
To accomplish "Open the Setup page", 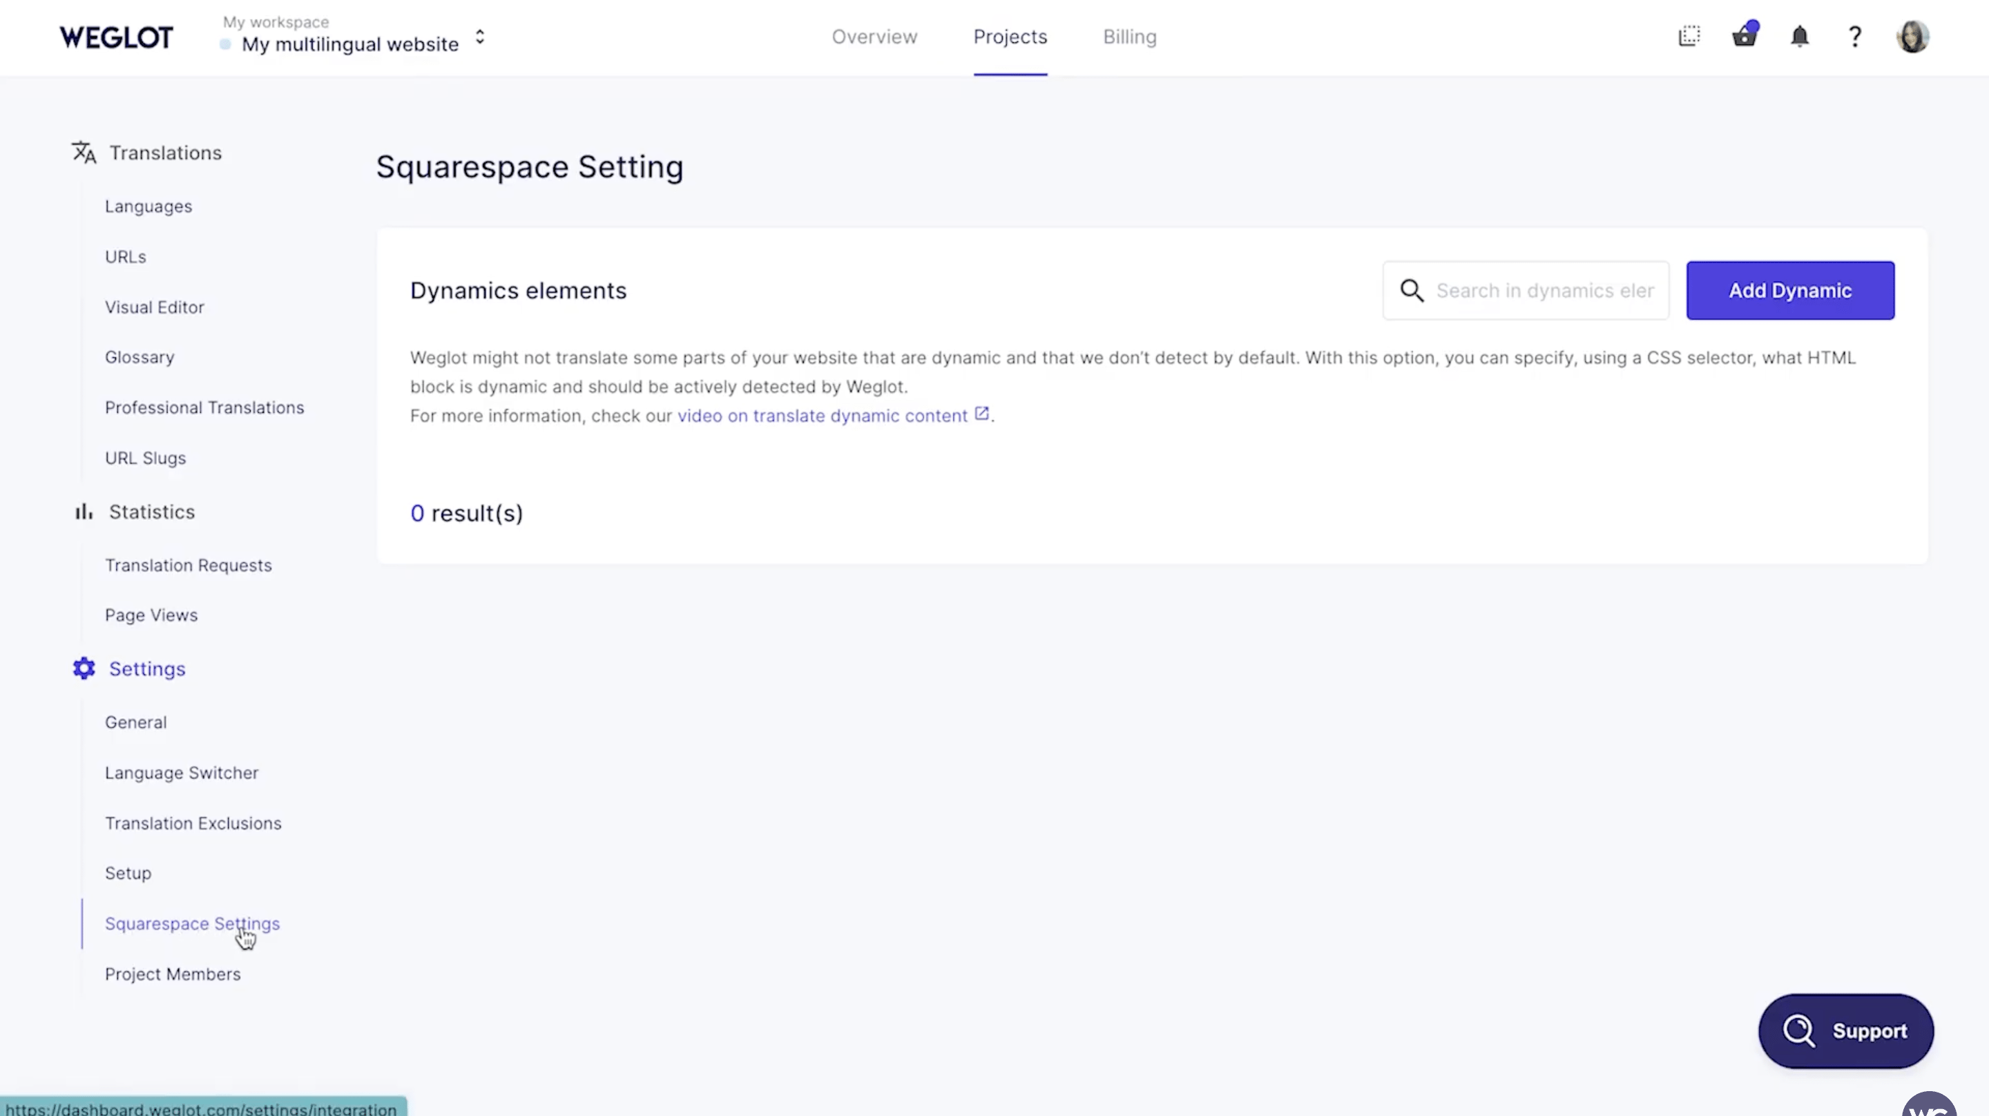I will click(x=128, y=873).
